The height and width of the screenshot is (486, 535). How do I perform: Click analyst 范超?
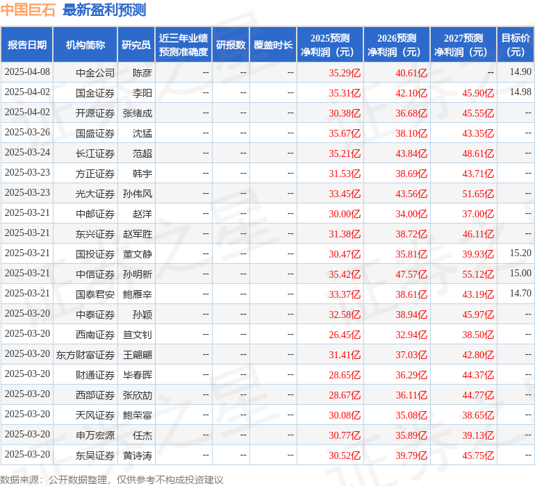142,153
